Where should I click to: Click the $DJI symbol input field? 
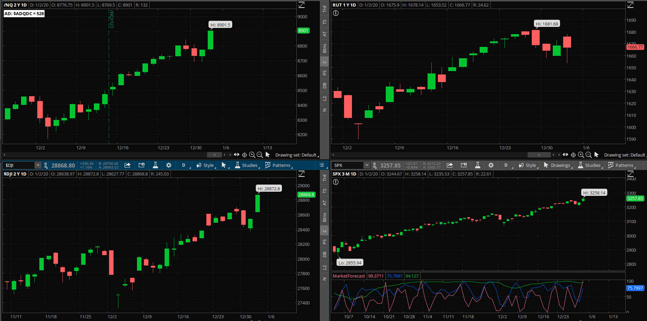point(19,165)
